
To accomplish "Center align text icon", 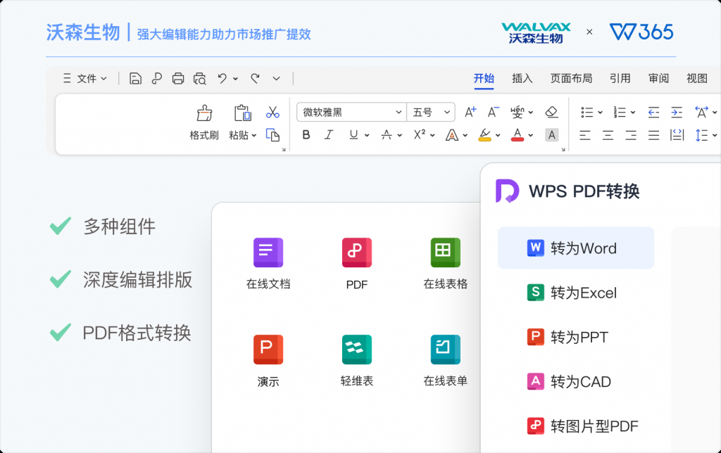I will point(608,135).
